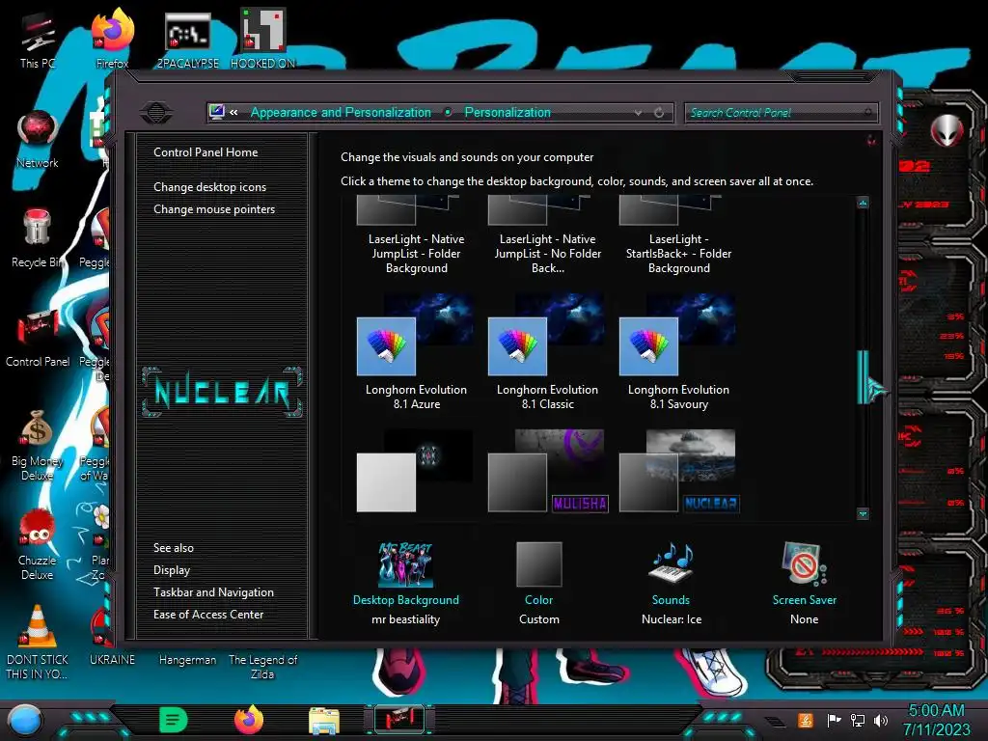988x741 pixels.
Task: Click the Personalization breadcrumb
Action: pyautogui.click(x=508, y=112)
